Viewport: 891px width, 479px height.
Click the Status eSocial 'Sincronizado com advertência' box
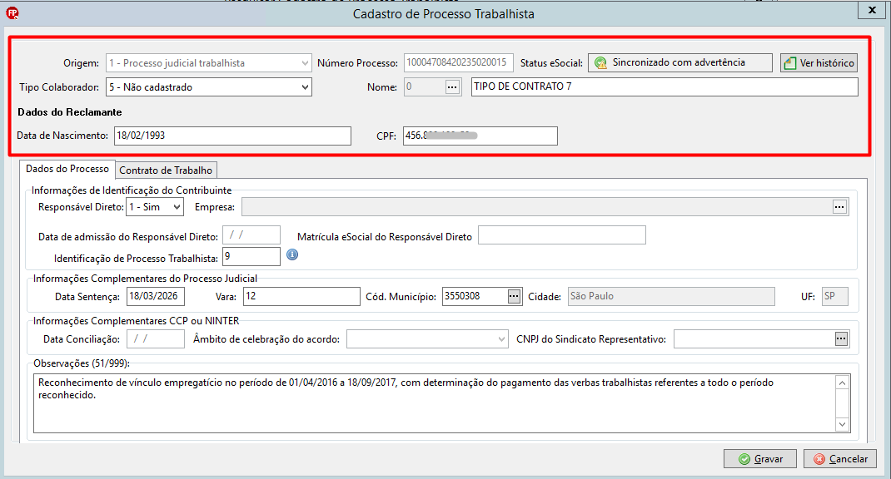click(x=680, y=62)
